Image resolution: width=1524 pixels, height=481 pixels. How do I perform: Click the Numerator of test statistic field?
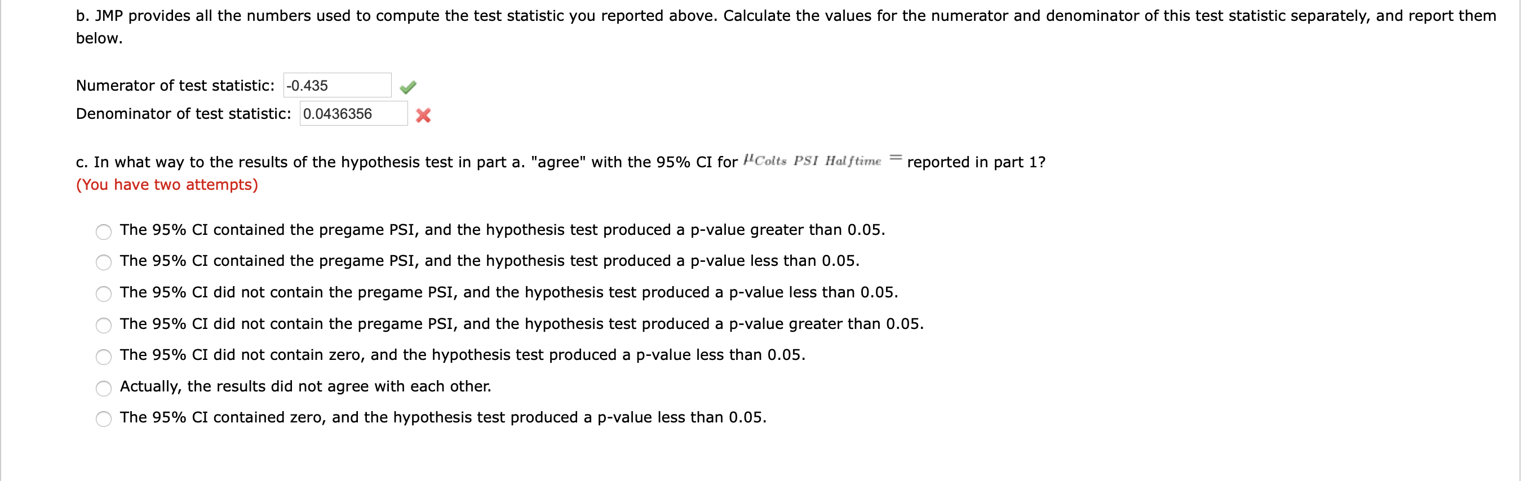pyautogui.click(x=337, y=86)
